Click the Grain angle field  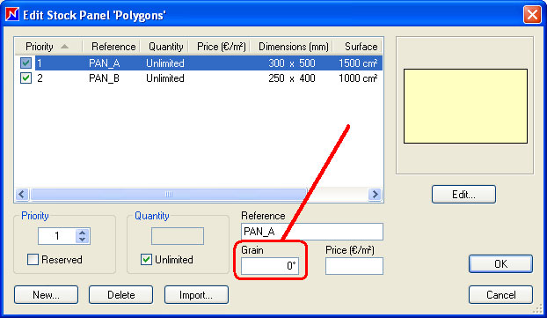click(270, 266)
